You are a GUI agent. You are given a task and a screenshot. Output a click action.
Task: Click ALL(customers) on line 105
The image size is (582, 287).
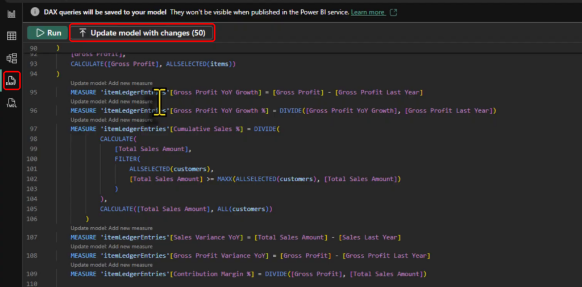point(243,209)
